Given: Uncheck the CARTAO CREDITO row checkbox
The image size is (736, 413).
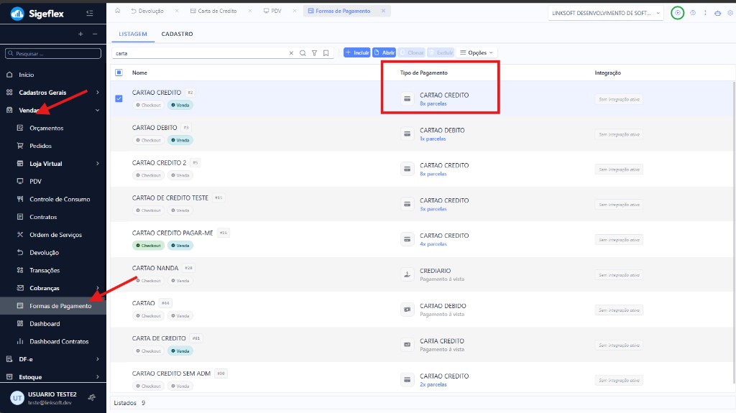Looking at the screenshot, I should tap(119, 98).
